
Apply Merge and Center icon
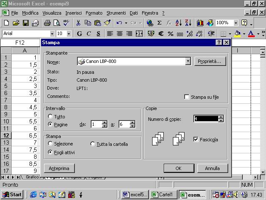click(139, 34)
